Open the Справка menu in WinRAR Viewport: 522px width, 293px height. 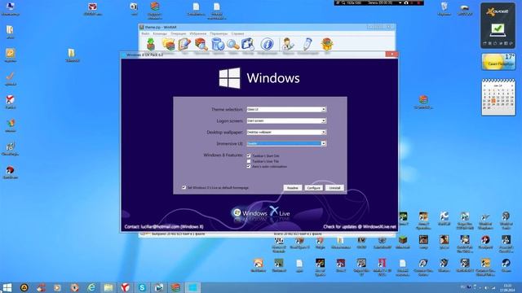tap(237, 33)
